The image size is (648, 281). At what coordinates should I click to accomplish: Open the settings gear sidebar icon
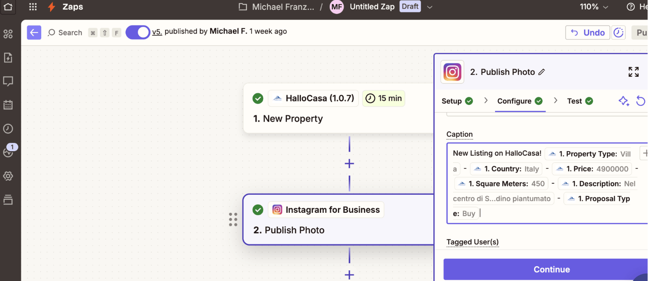pyautogui.click(x=8, y=176)
